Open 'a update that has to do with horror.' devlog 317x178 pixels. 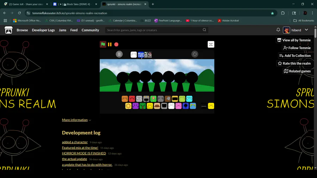87,165
